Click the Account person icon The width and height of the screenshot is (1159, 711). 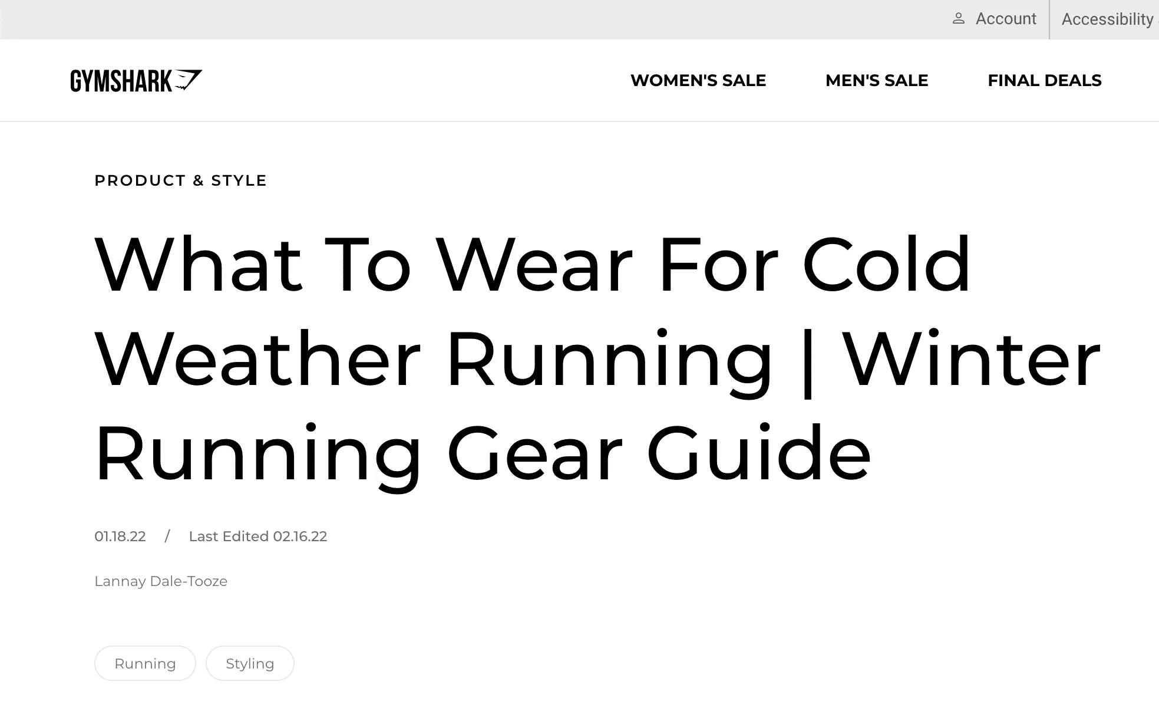click(x=959, y=19)
